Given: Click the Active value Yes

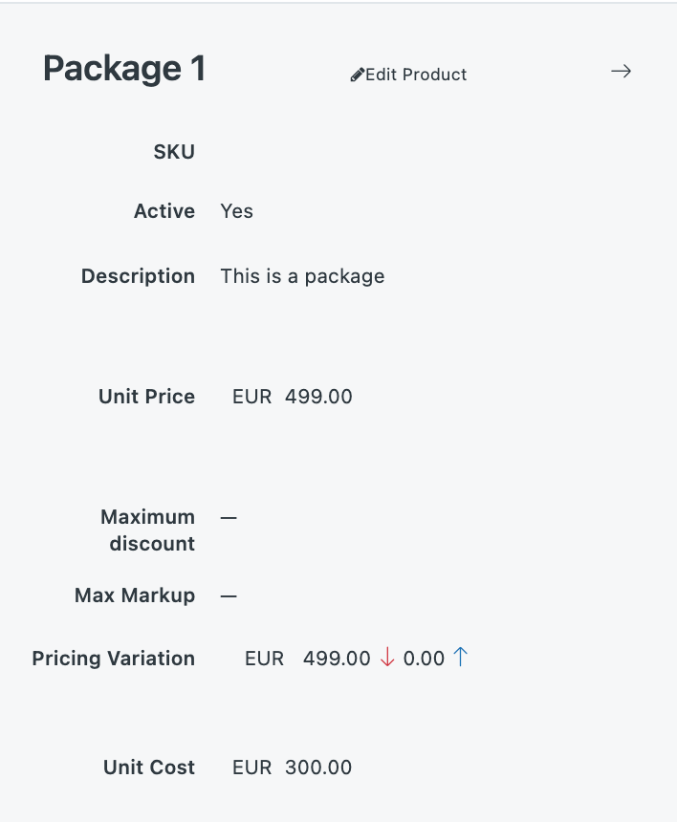Looking at the screenshot, I should click(236, 211).
